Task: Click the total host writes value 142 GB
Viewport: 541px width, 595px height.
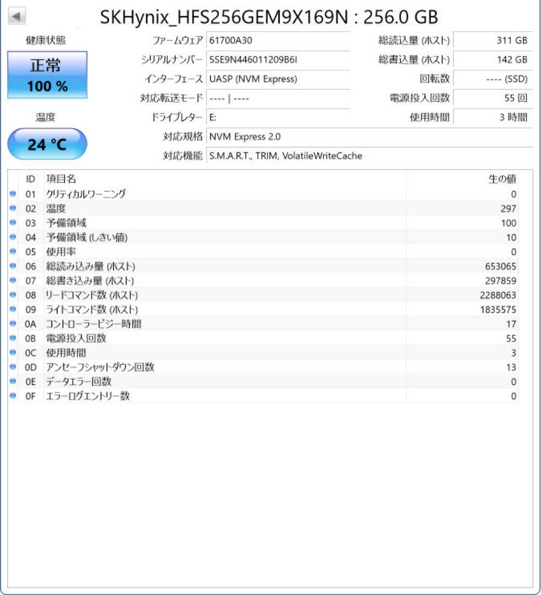Action: point(493,59)
